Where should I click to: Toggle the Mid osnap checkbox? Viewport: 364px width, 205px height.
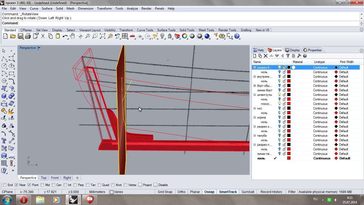42,185
